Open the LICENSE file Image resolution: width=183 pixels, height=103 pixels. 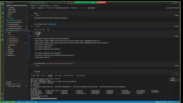click(10, 53)
